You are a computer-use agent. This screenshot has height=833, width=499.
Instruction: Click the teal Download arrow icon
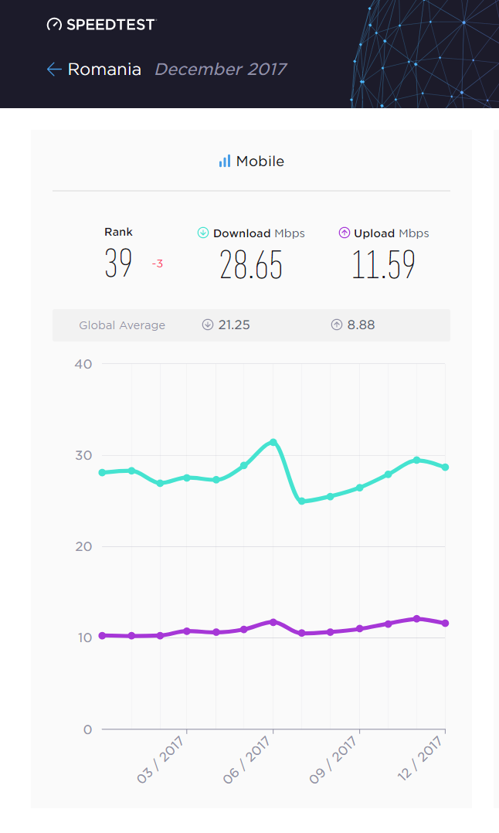[203, 233]
